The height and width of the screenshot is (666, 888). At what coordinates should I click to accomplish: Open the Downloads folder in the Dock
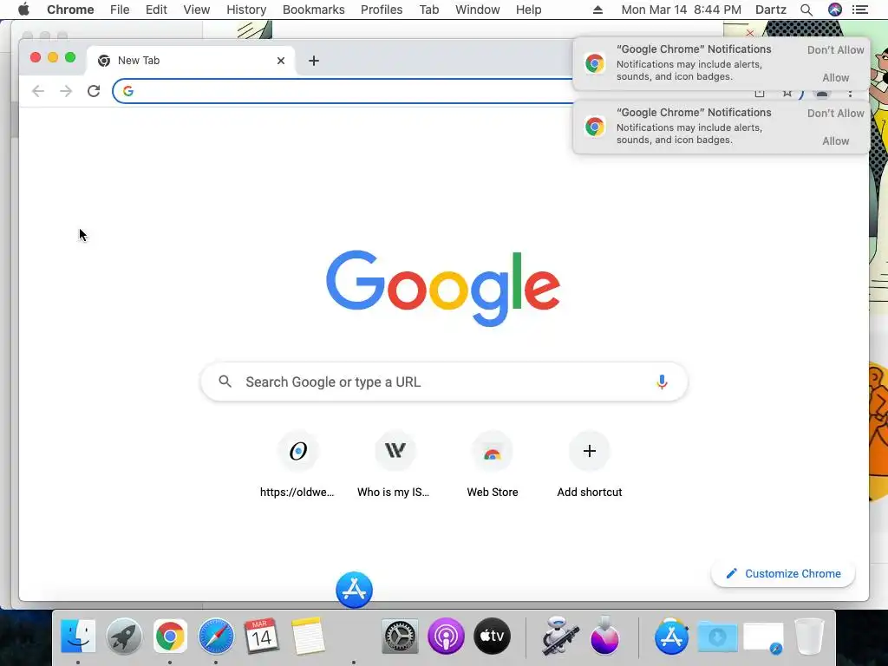click(x=717, y=637)
